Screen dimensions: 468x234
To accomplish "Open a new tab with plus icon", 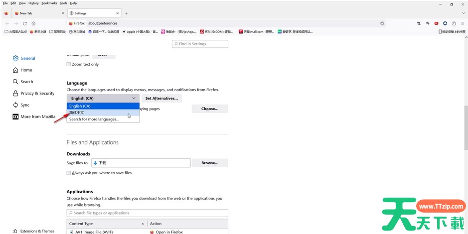I will point(127,13).
